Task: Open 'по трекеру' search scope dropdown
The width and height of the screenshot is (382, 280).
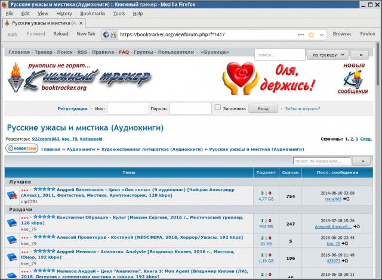Action: (x=328, y=55)
